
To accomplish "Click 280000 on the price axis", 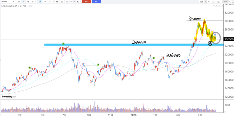I will [x=229, y=29].
